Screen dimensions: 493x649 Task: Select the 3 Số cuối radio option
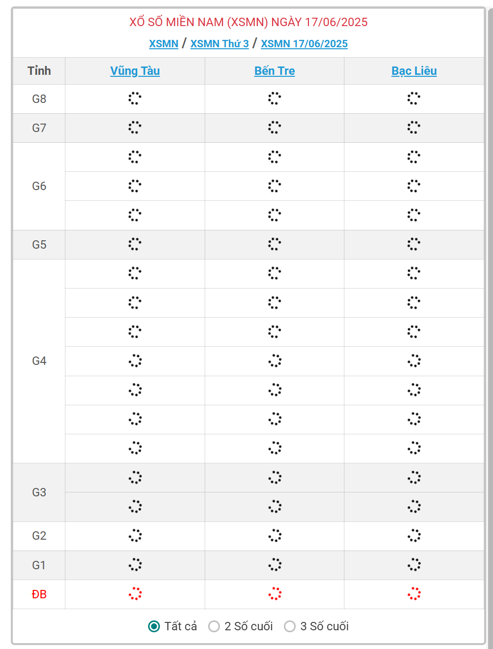click(290, 626)
